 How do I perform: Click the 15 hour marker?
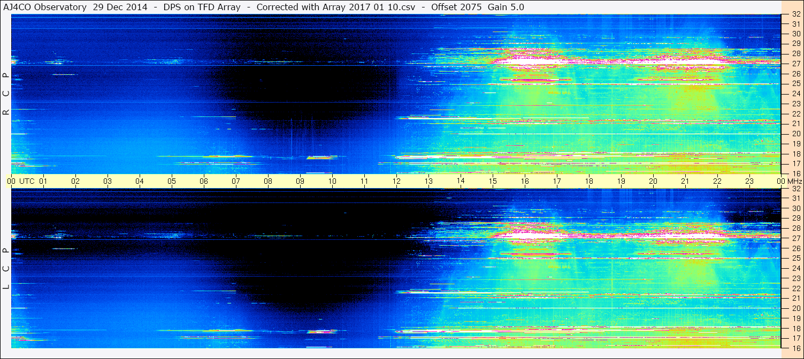[x=493, y=181]
